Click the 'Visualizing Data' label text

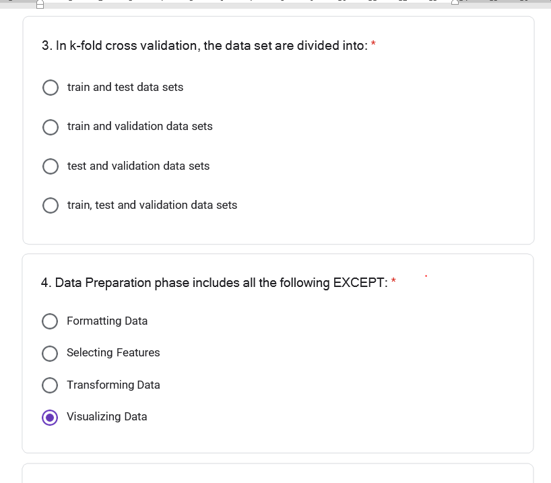click(107, 416)
